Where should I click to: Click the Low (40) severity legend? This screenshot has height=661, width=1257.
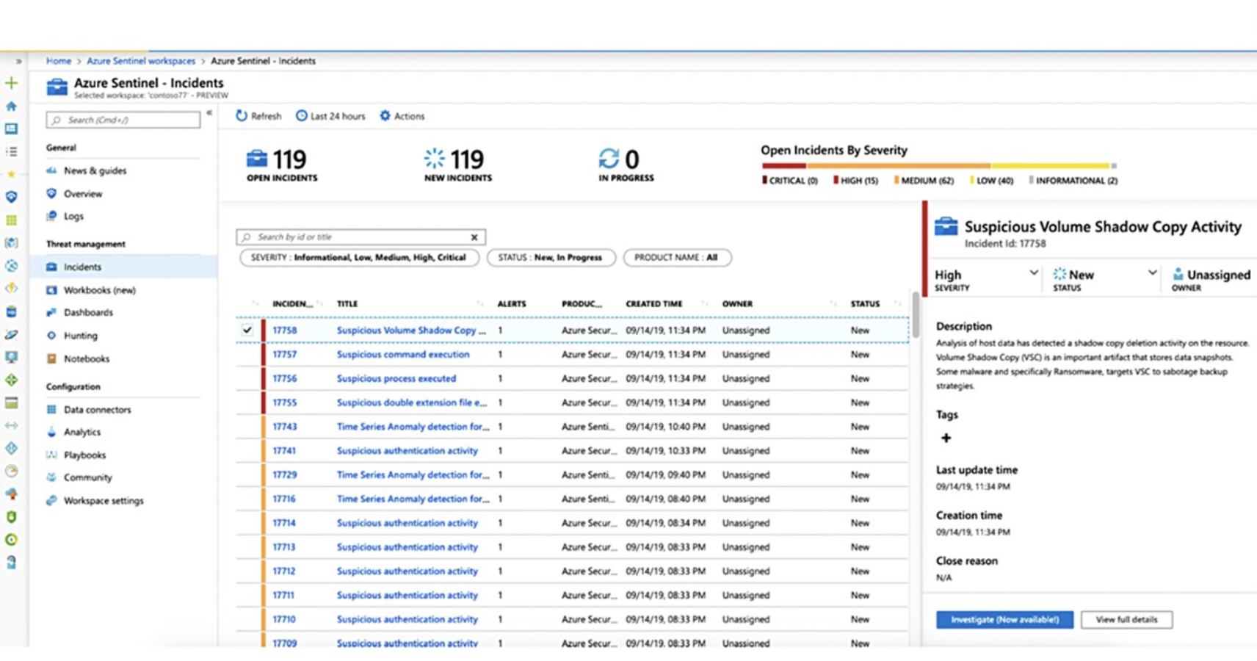991,181
